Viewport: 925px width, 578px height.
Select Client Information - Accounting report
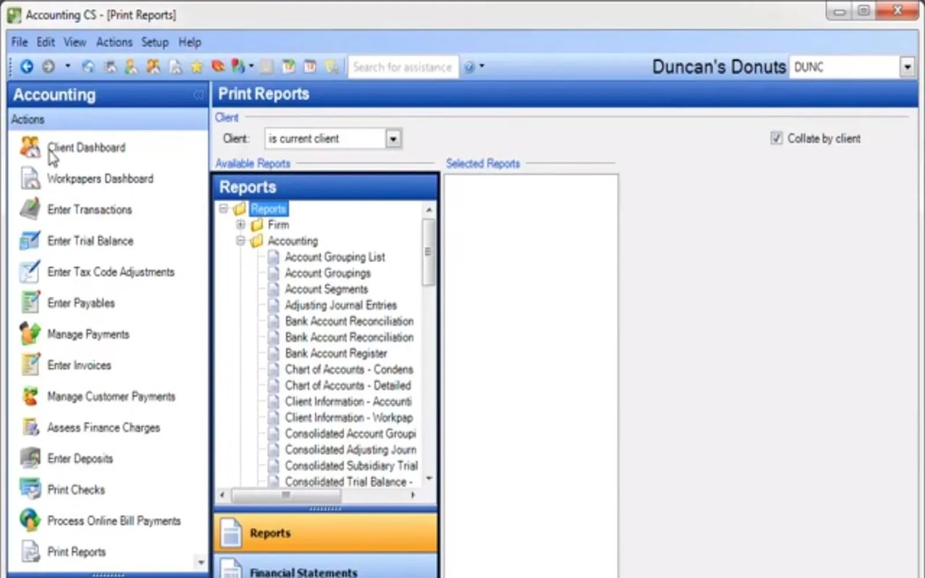pos(349,402)
